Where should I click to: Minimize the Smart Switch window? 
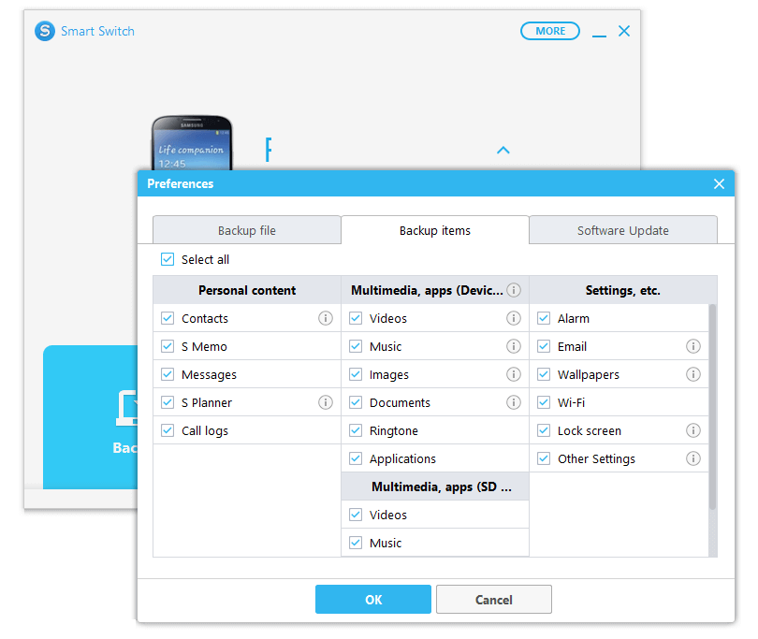pyautogui.click(x=599, y=36)
